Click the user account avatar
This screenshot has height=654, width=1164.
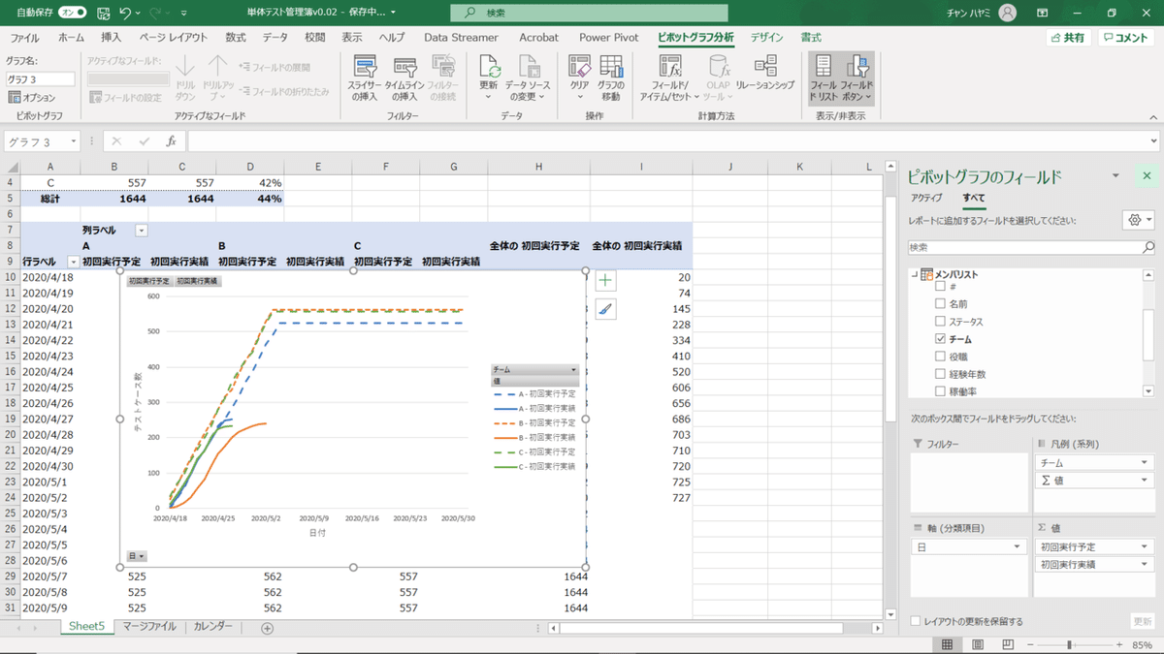(x=1008, y=13)
